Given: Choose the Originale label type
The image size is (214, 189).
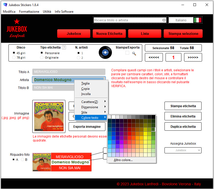Looking at the screenshot, I should pyautogui.click(x=42, y=58).
